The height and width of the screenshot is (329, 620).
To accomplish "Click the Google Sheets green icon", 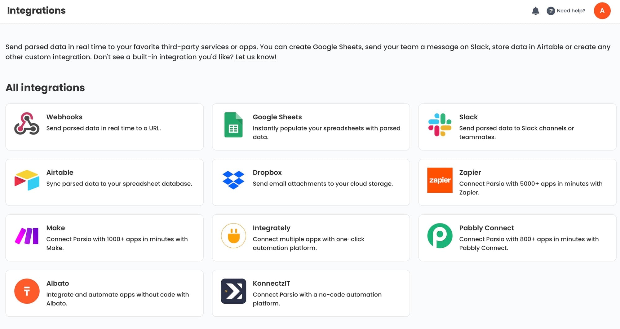I will click(x=233, y=125).
